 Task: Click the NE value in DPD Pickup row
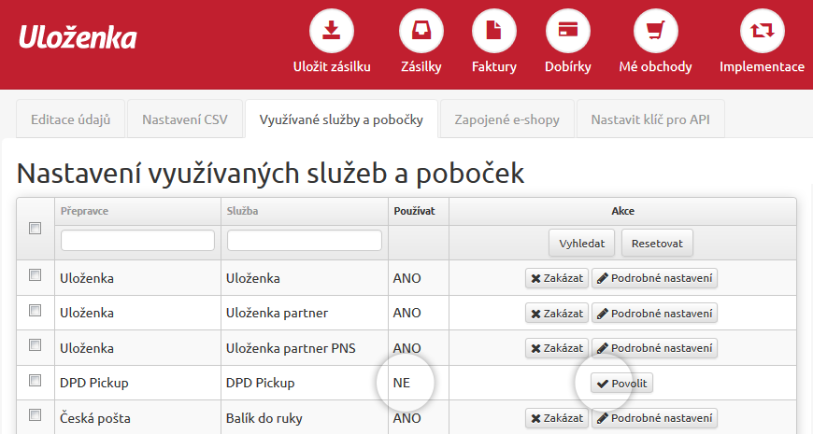[402, 383]
